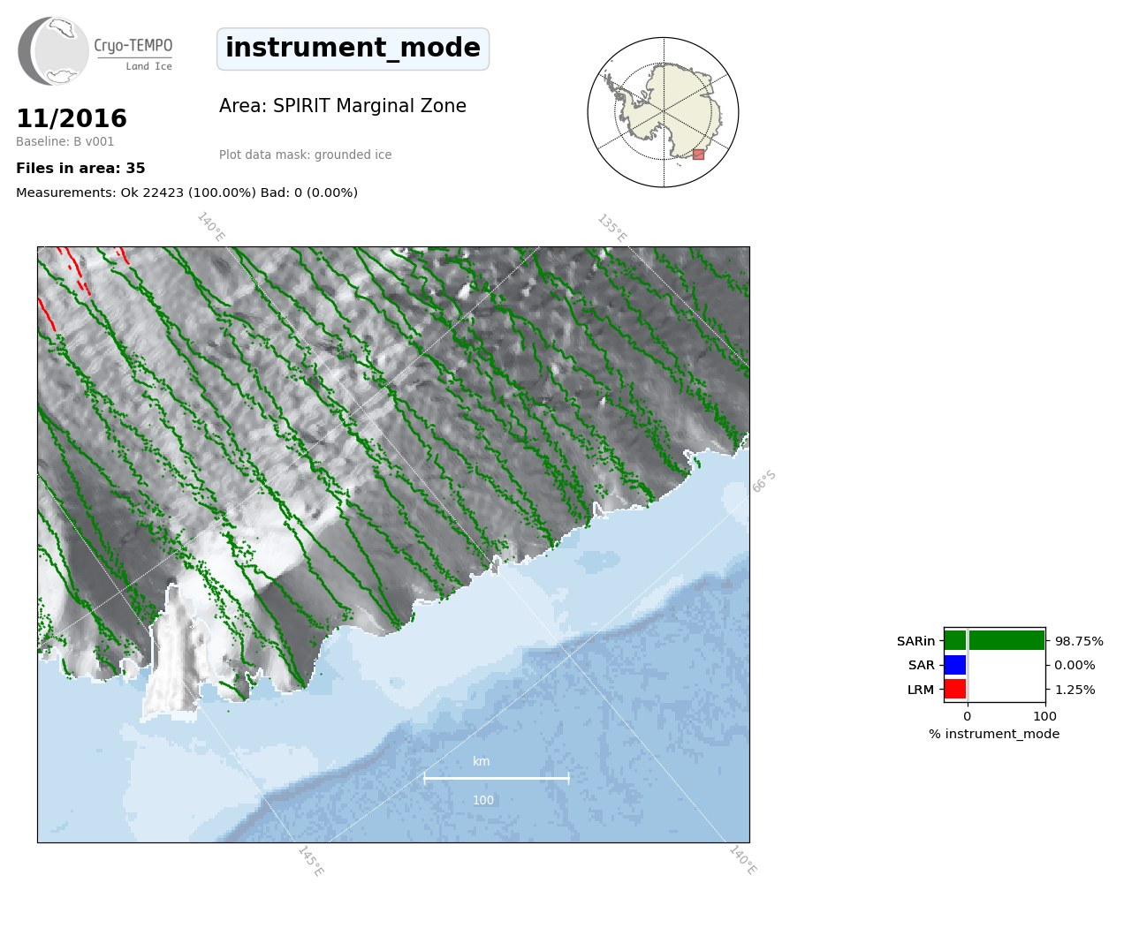Click the 66°S latitude label
This screenshot has height=936, width=1124.
763,481
